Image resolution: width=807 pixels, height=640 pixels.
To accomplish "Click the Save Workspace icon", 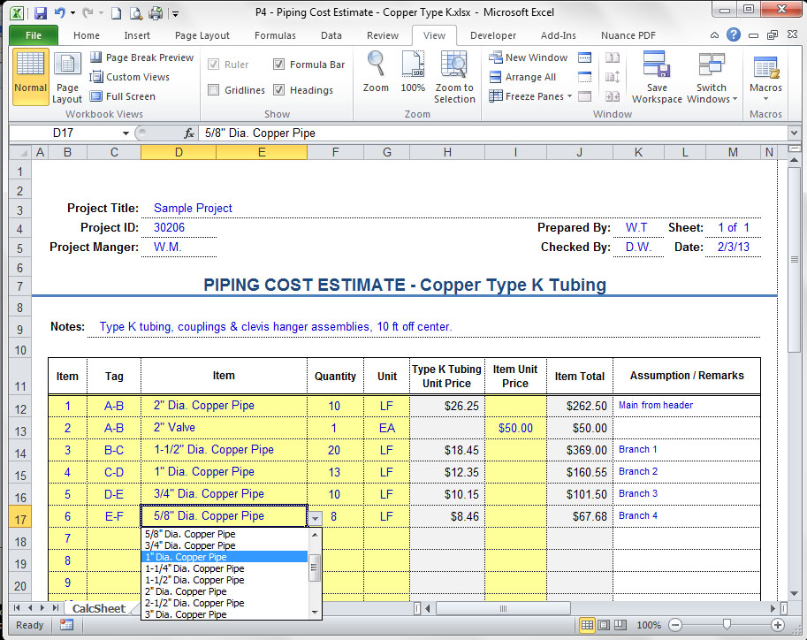I will pyautogui.click(x=656, y=76).
